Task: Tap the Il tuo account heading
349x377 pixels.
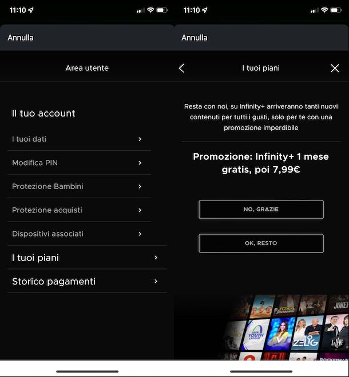Action: click(43, 114)
